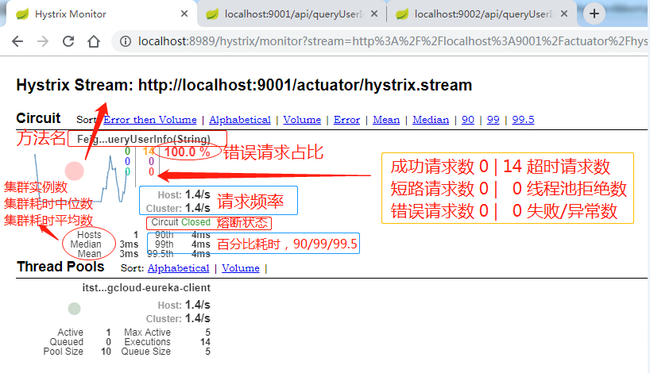View site information icon in address bar

coord(126,41)
